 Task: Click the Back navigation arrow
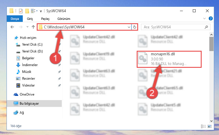point(12,27)
